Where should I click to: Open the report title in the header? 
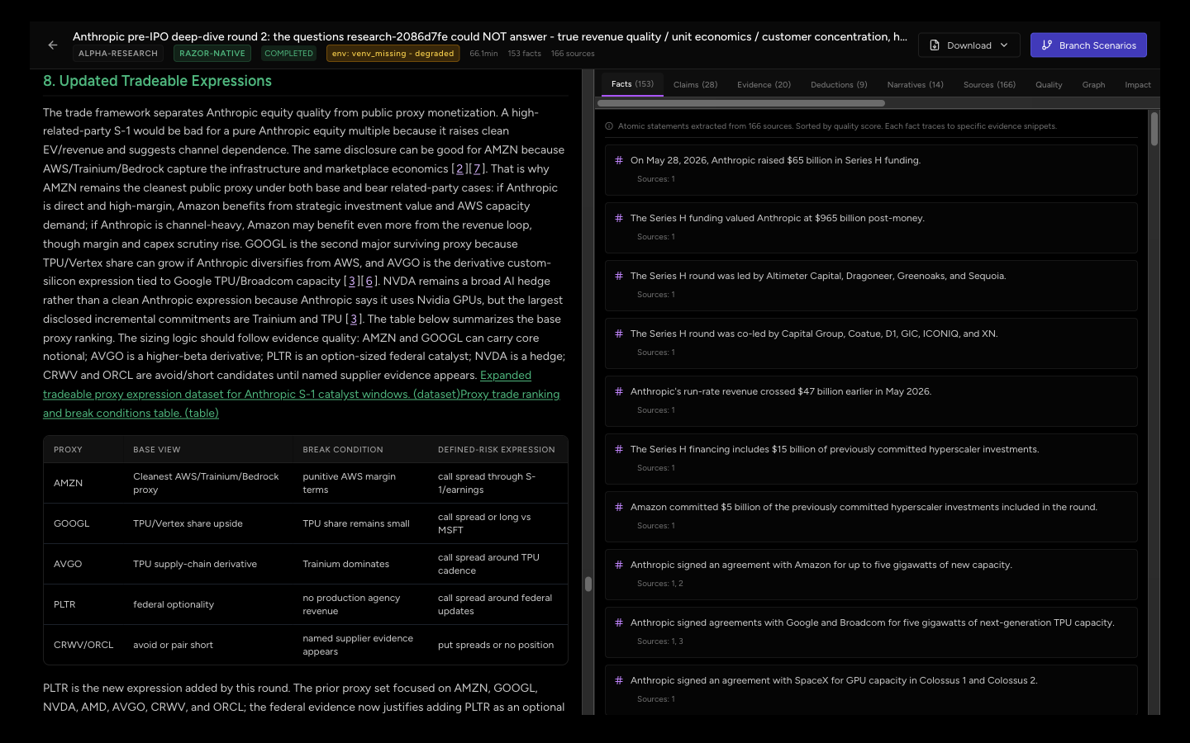click(490, 36)
